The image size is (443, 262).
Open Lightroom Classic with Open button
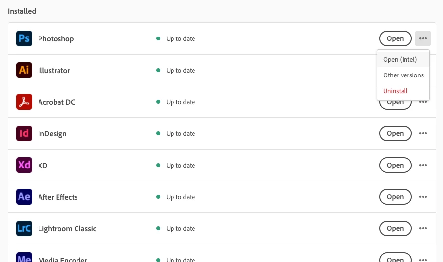tap(395, 228)
